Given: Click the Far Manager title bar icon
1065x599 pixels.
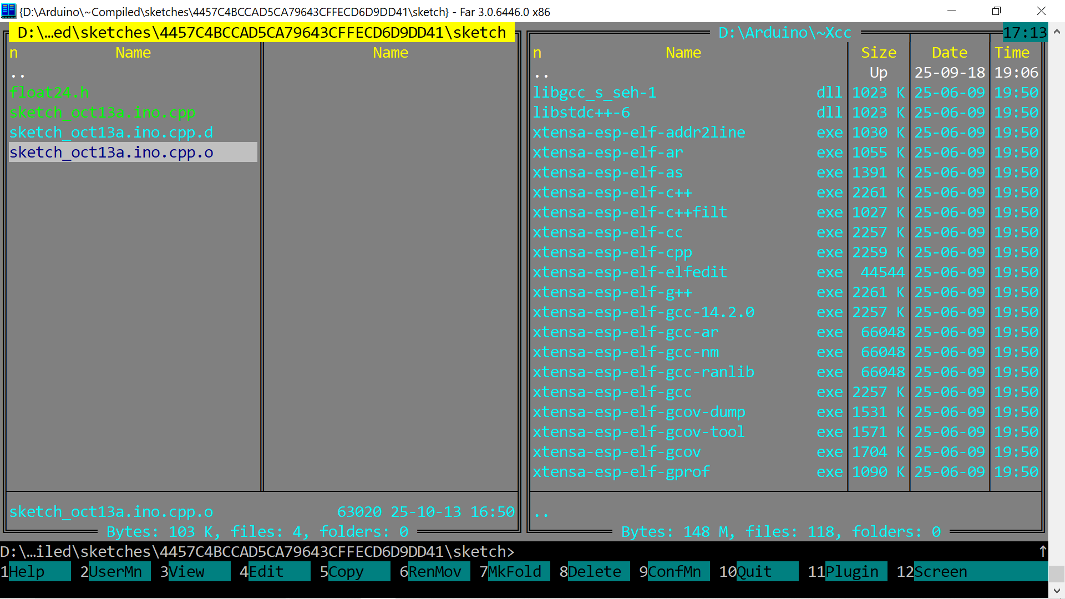Looking at the screenshot, I should tap(9, 11).
